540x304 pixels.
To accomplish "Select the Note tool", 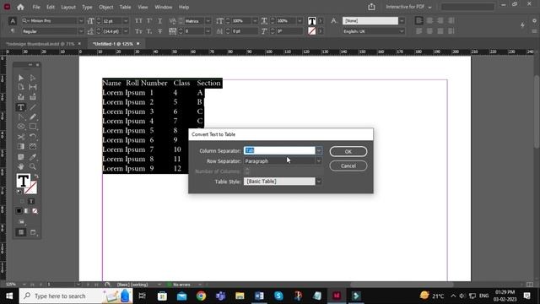I will 20,157.
